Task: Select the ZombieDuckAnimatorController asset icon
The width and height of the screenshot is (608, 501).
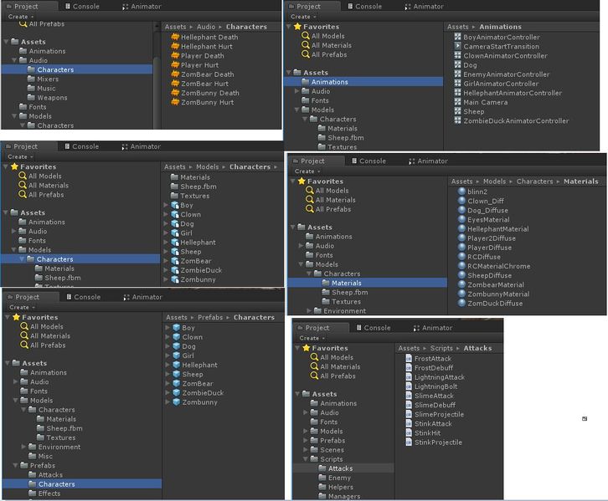Action: point(457,120)
